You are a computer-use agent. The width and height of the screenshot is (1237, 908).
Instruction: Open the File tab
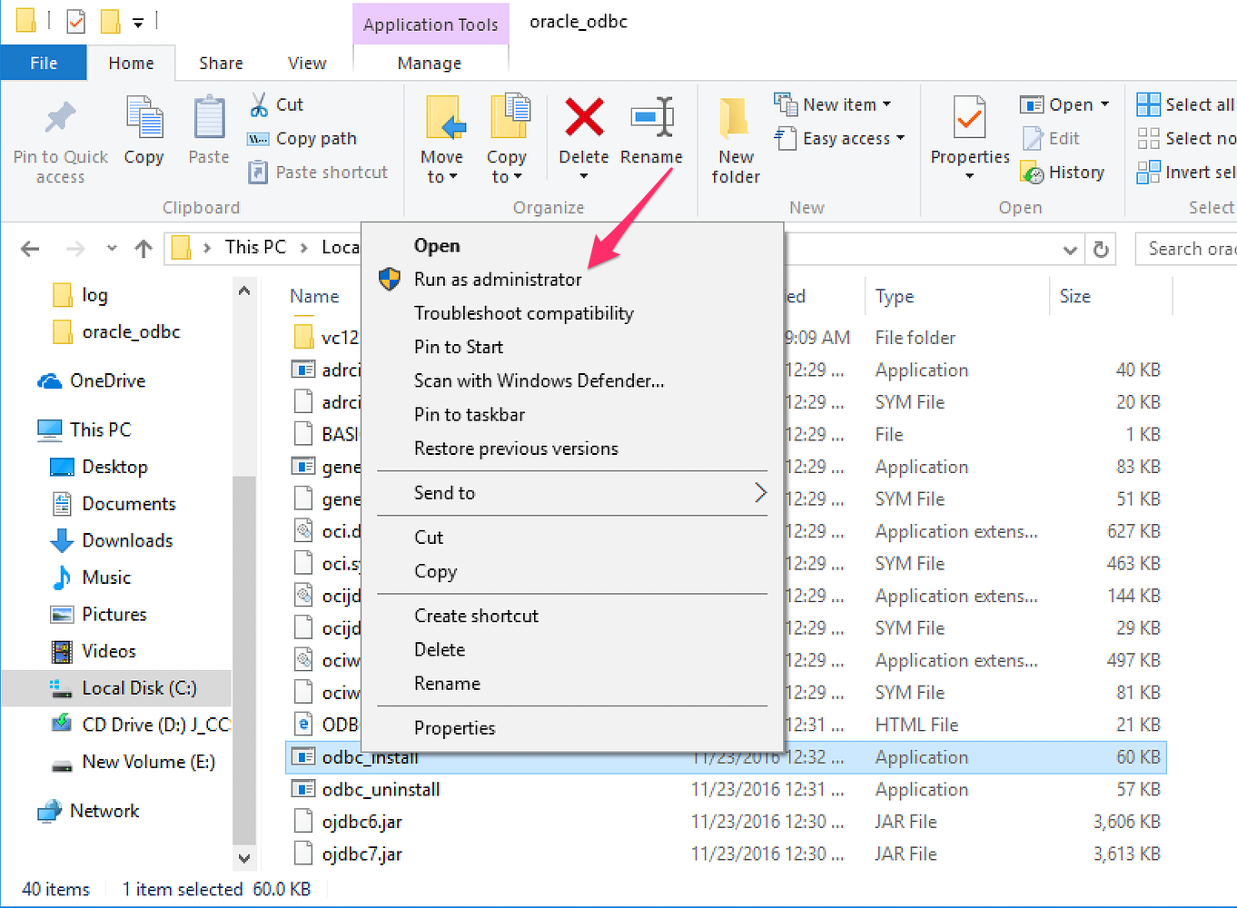pyautogui.click(x=44, y=63)
